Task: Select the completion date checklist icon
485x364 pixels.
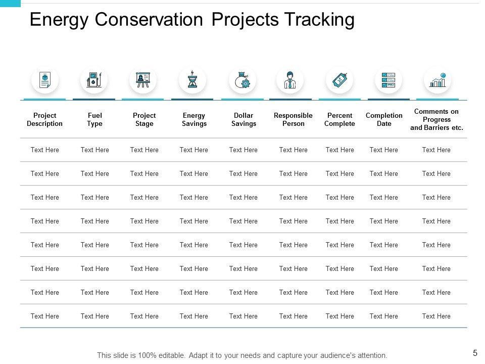Action: [x=389, y=80]
